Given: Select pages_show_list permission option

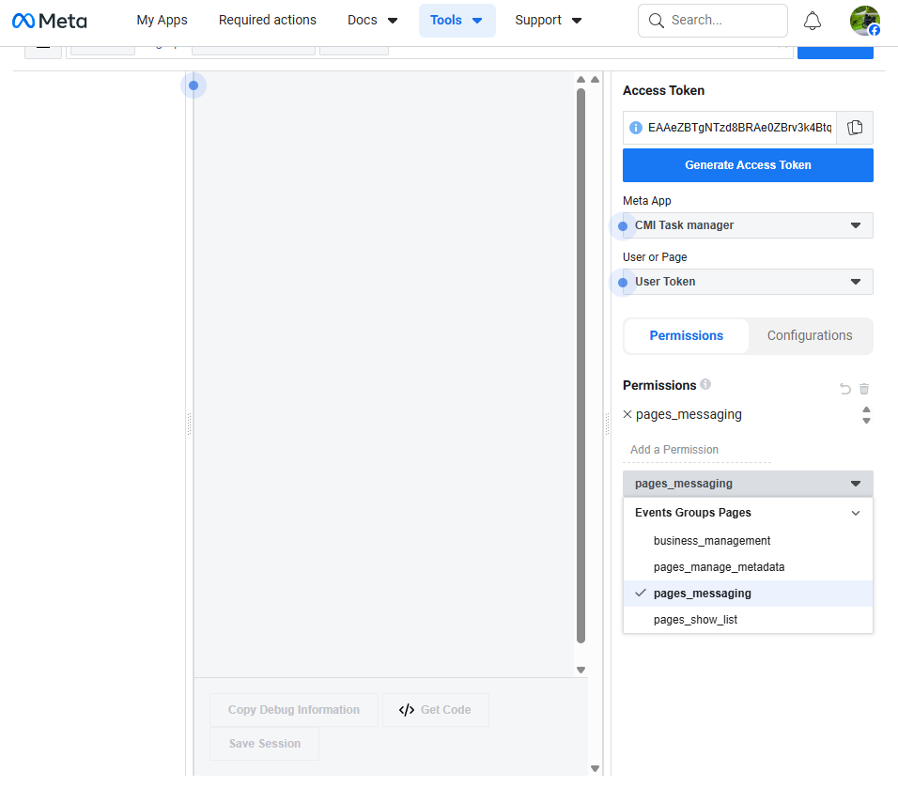Looking at the screenshot, I should point(695,620).
